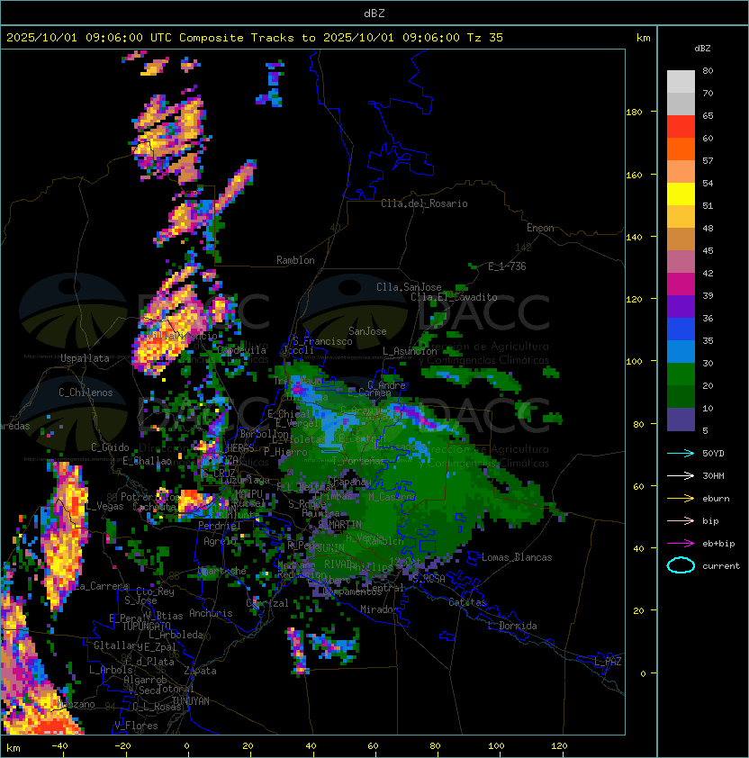Click the 'L_Asuncion' place label

(410, 351)
